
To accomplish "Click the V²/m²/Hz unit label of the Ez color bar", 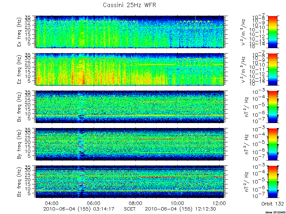I will tap(244, 70).
